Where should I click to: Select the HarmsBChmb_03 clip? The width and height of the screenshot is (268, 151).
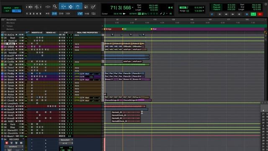pyautogui.click(x=126, y=121)
